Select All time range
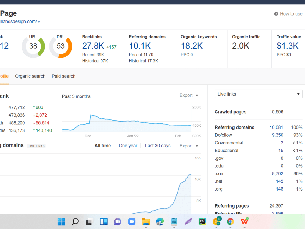Screen dimensions: 305x229 pos(102,146)
